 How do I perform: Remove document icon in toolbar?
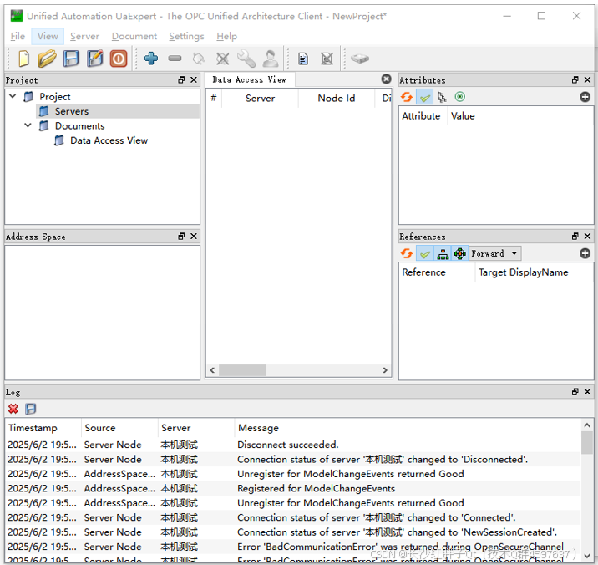327,59
